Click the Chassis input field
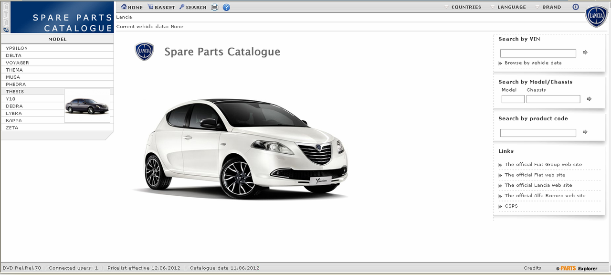 553,99
